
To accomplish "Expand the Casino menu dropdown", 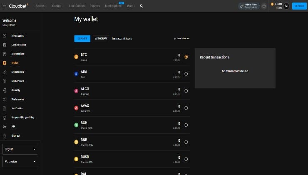I will coord(58,6).
